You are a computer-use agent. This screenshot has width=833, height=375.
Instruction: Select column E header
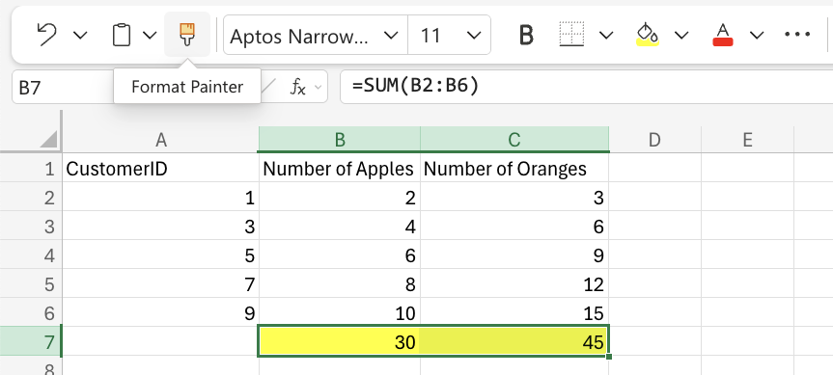[747, 140]
